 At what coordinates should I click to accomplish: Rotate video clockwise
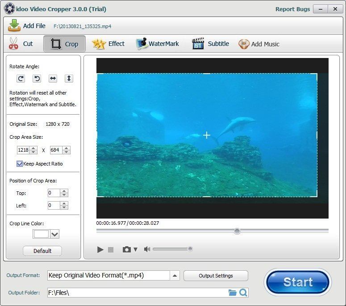coord(21,79)
